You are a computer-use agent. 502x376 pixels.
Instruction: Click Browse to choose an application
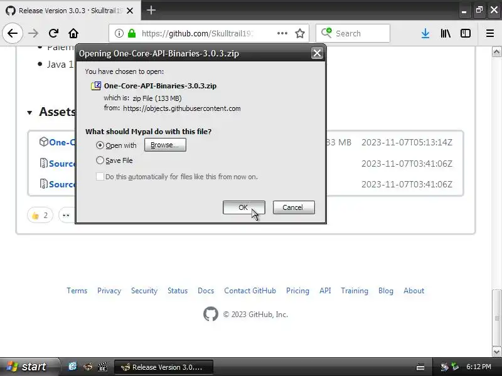165,145
